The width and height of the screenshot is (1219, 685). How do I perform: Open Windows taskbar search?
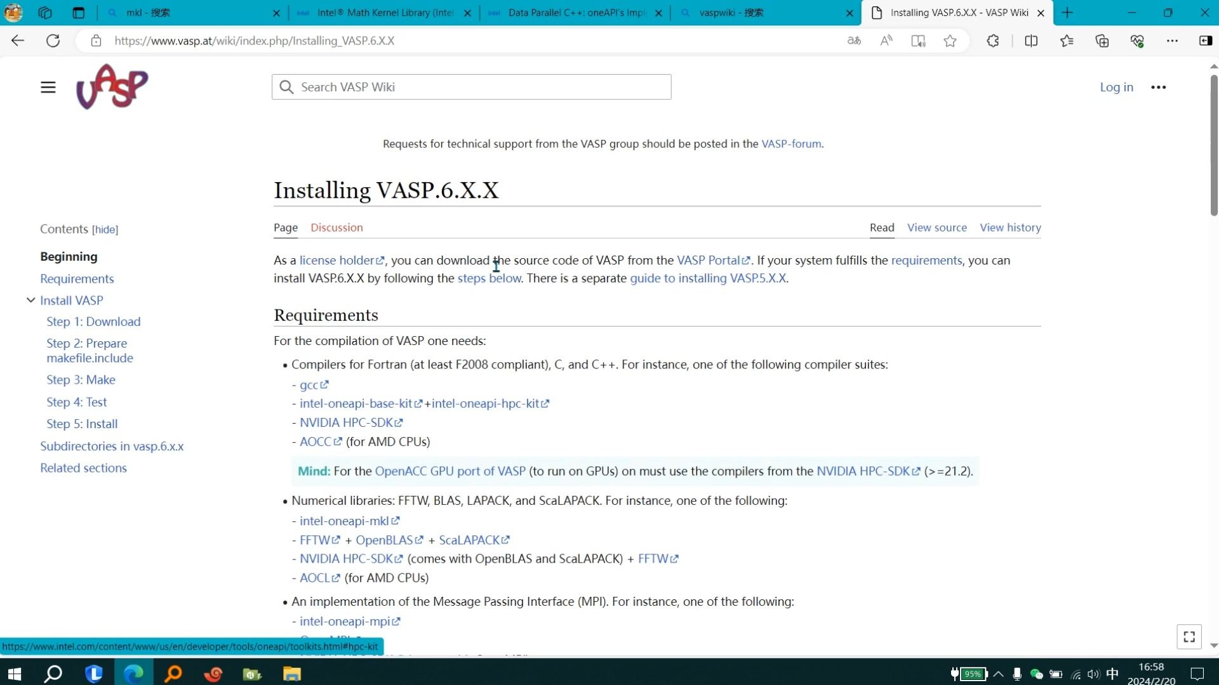[53, 673]
